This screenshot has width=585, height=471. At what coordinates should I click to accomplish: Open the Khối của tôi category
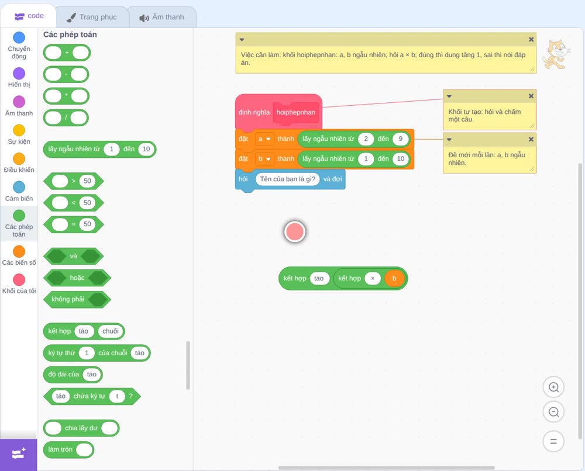[19, 284]
